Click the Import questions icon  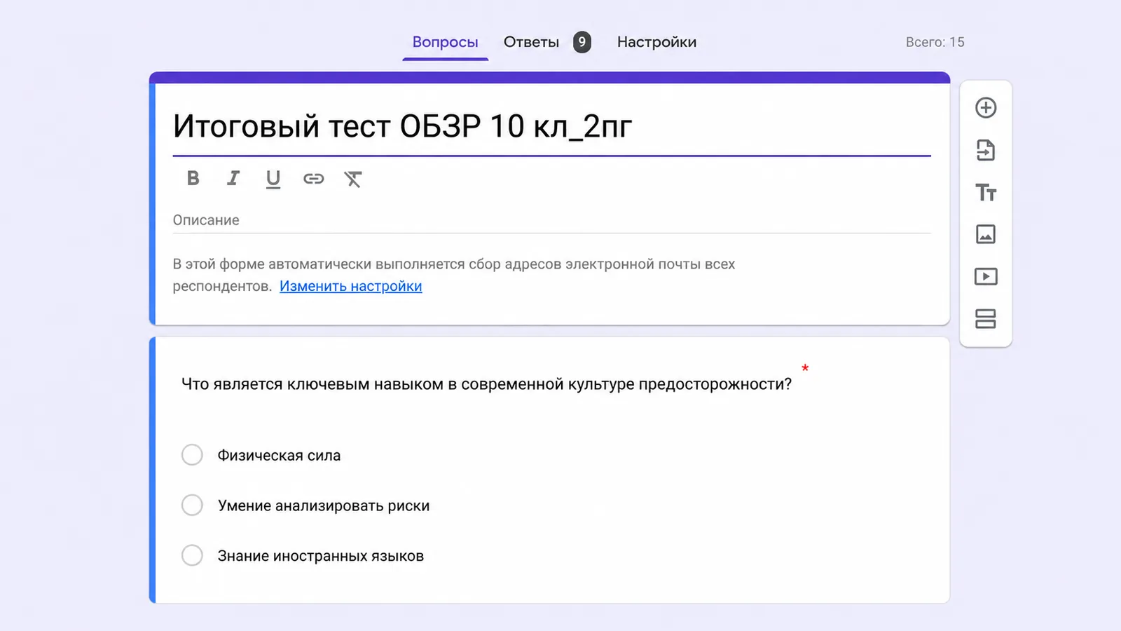986,150
